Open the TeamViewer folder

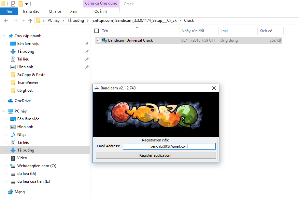tap(28, 83)
